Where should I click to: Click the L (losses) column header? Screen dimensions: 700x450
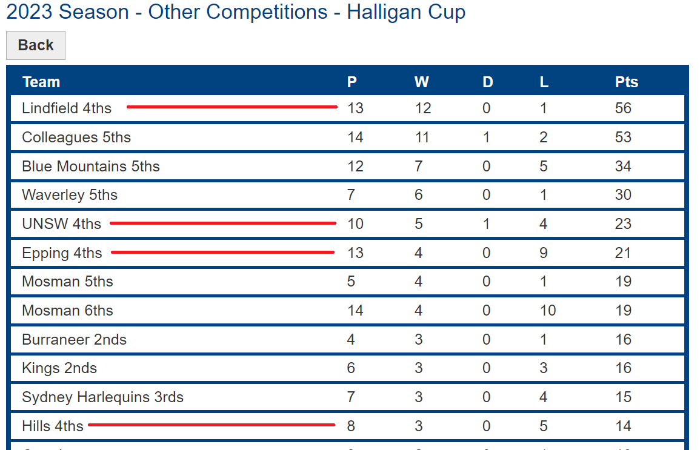click(544, 82)
